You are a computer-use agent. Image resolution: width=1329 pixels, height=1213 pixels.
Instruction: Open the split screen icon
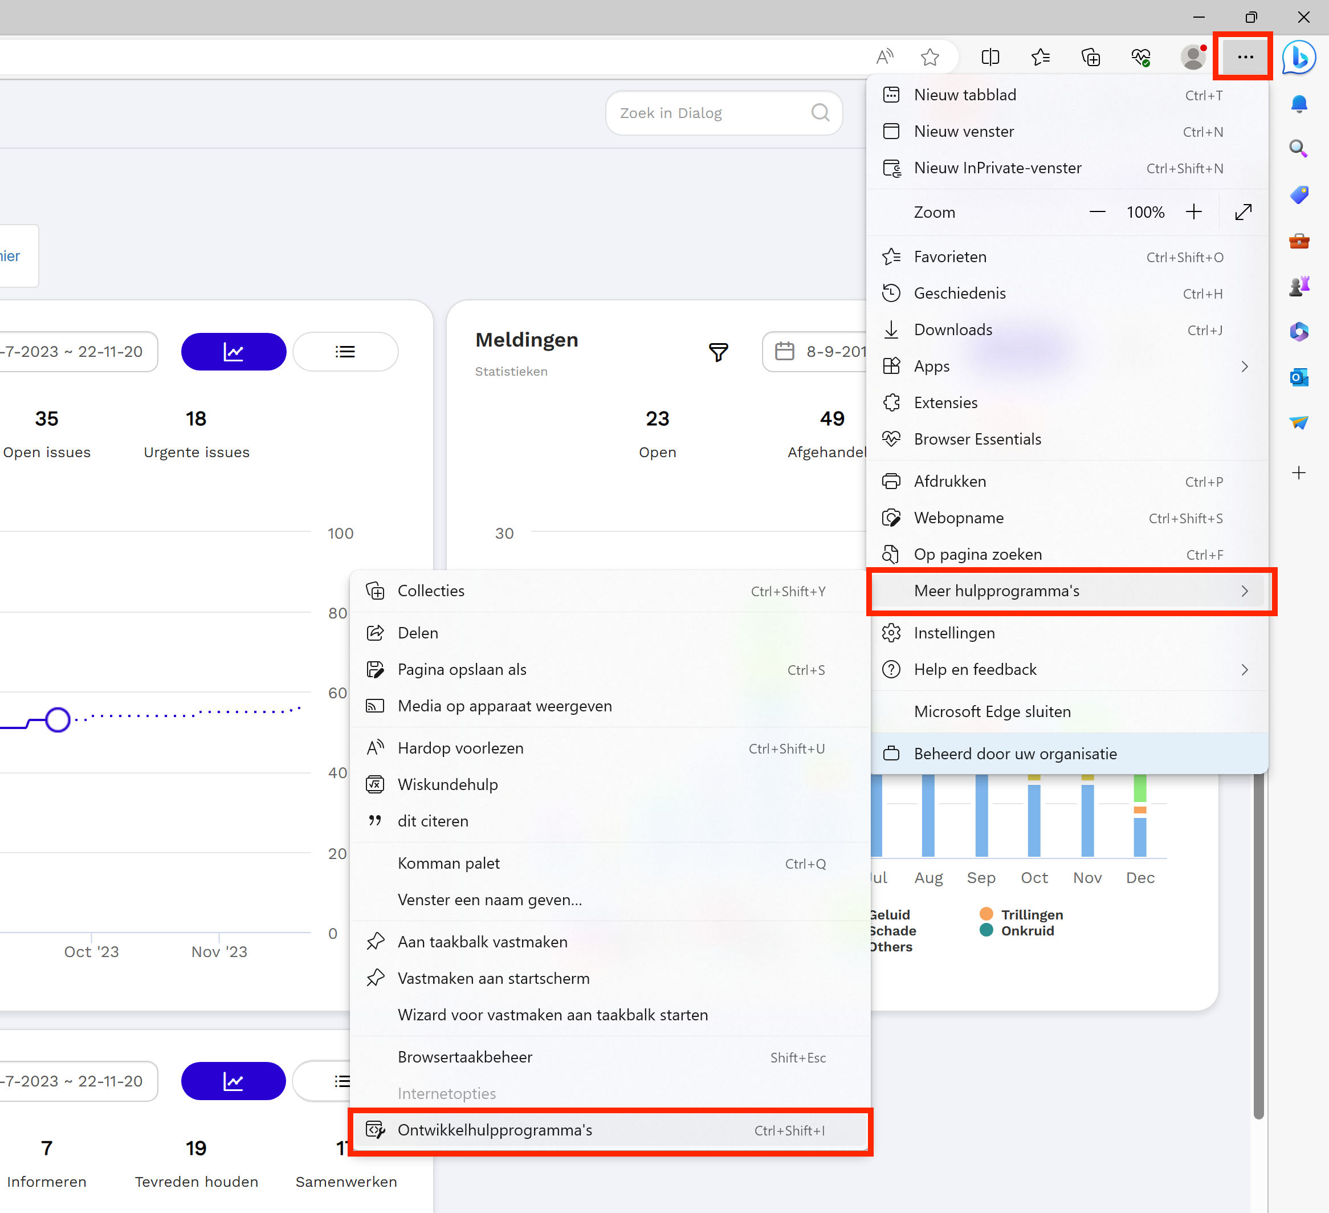coord(990,58)
